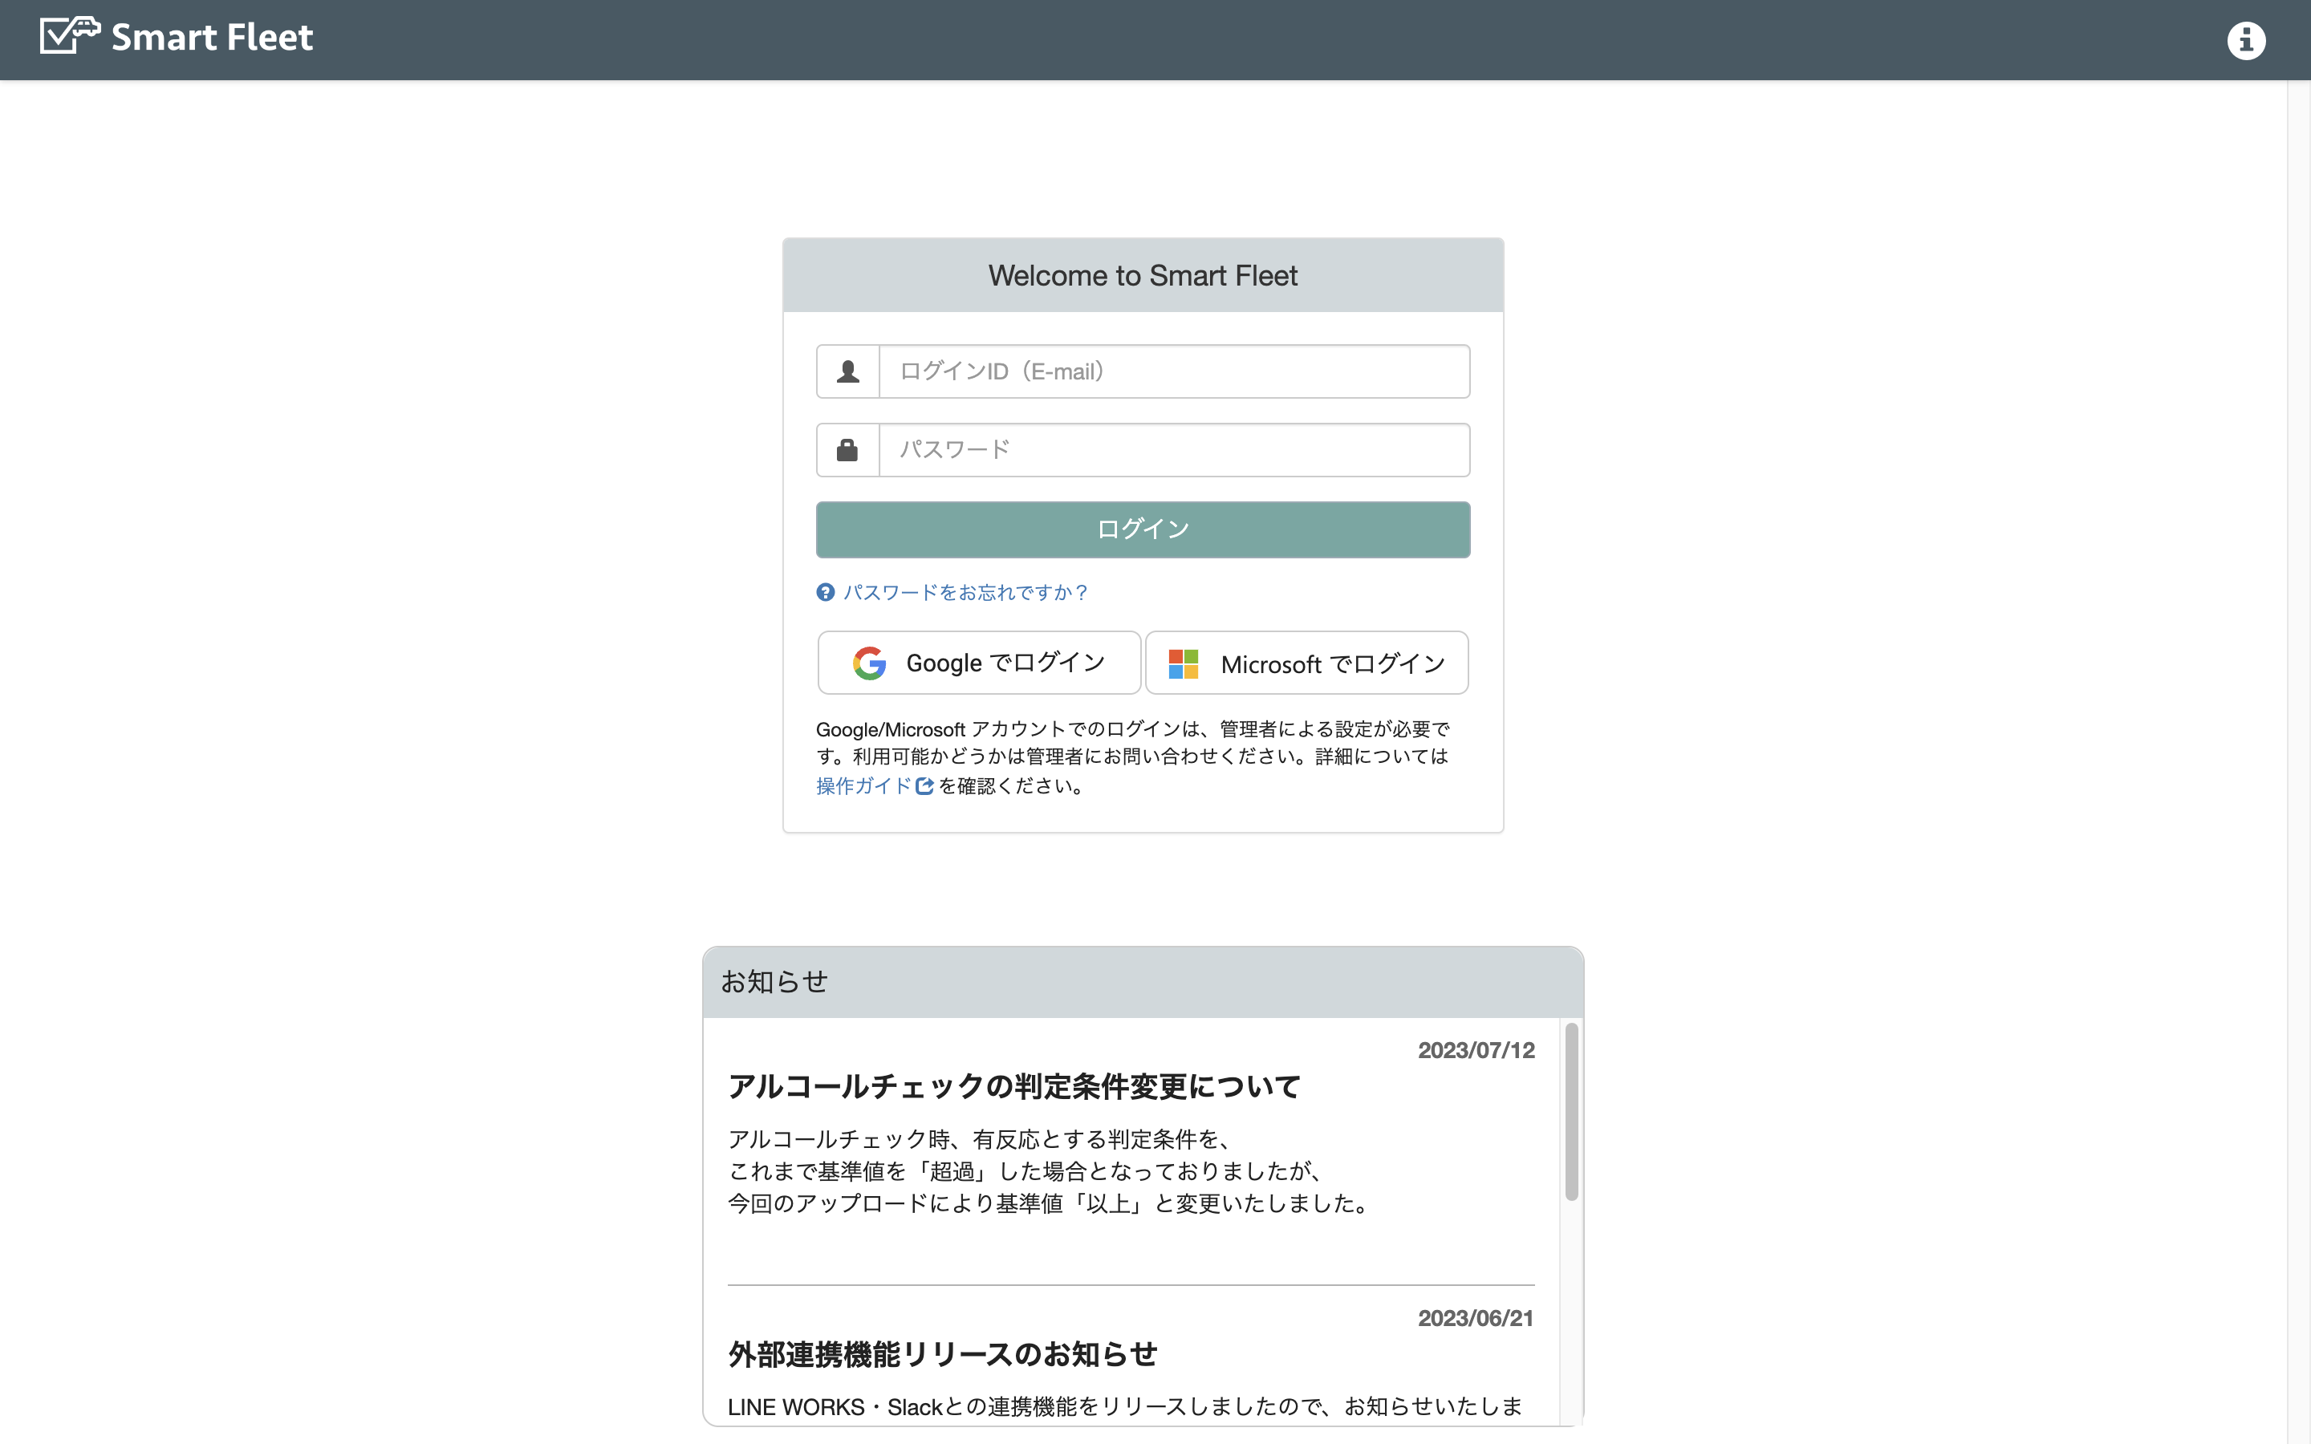Click the user silhouette icon beside login ID
The width and height of the screenshot is (2311, 1444).
[x=848, y=371]
